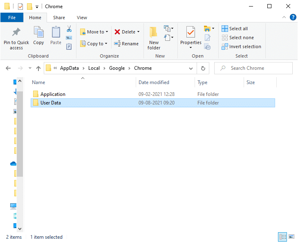
Task: Create a New folder from the ribbon
Action: tap(154, 38)
